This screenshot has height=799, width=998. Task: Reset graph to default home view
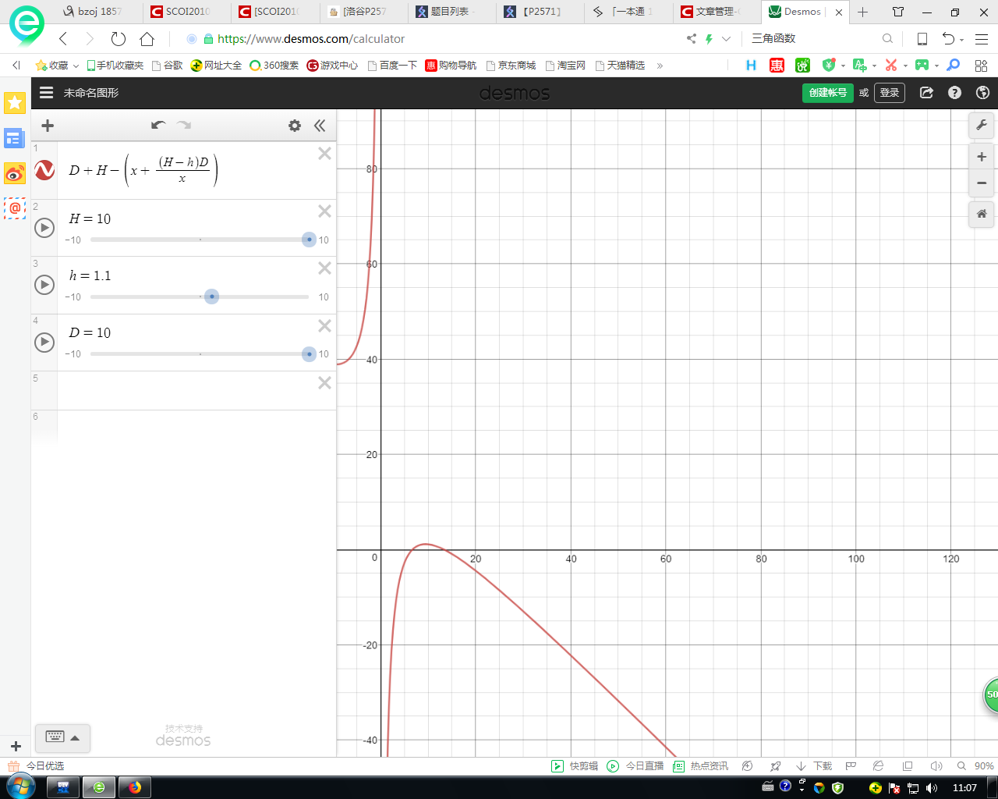pos(982,214)
